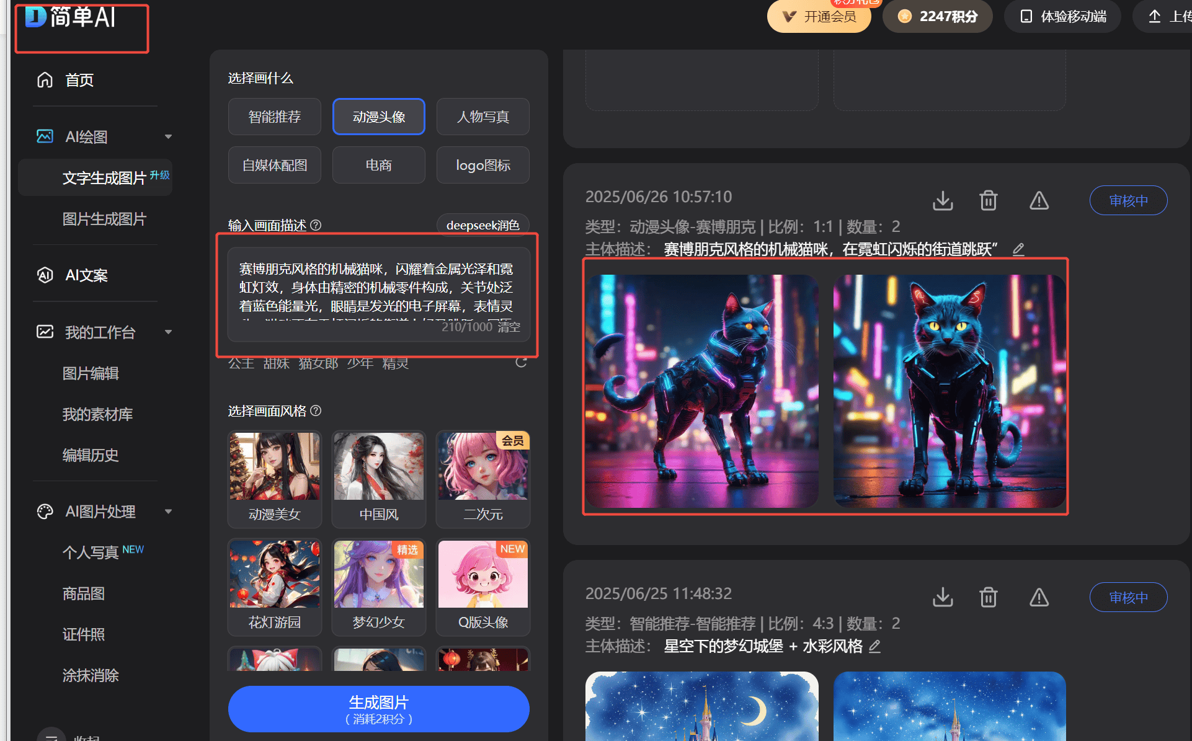Select the 自媒体配图 category
1192x741 pixels.
click(x=275, y=165)
